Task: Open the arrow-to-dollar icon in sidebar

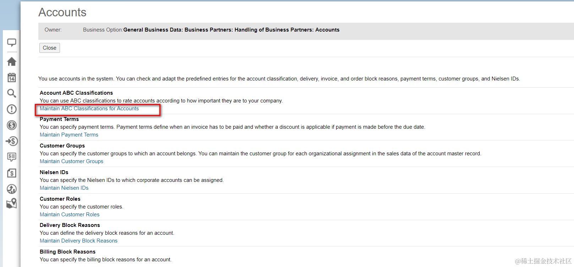Action: pyautogui.click(x=12, y=141)
